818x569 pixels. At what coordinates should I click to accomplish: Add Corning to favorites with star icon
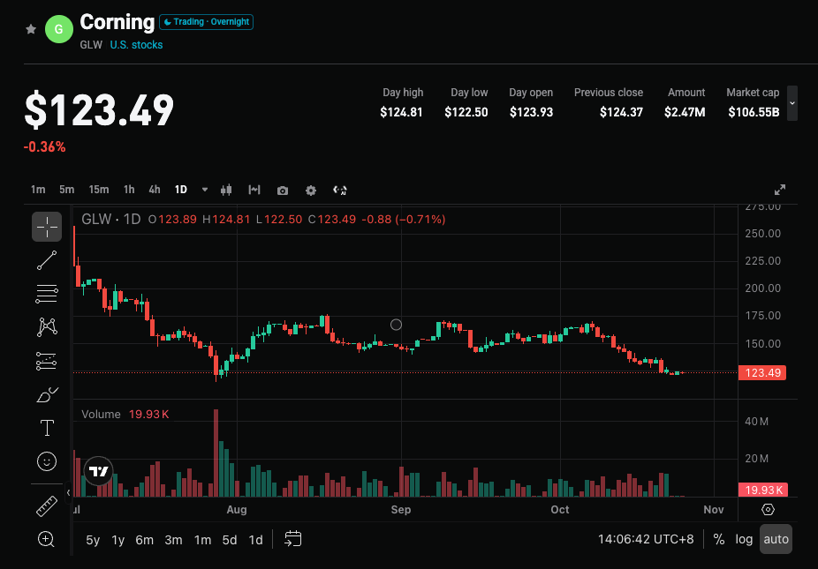31,29
